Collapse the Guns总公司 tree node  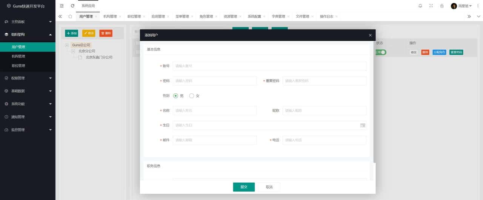tap(67, 45)
